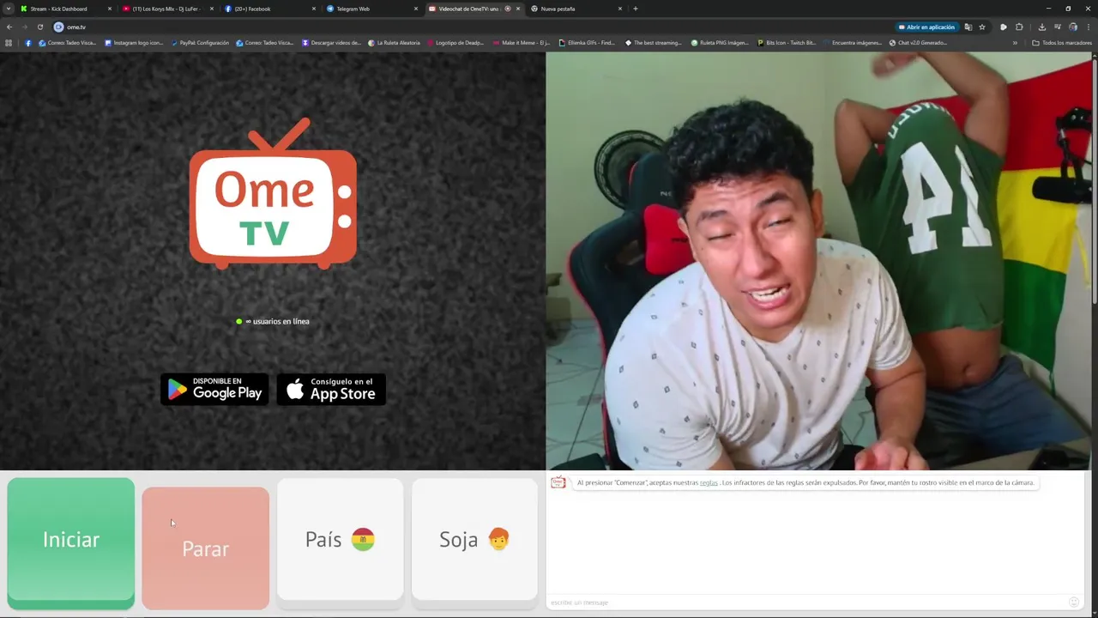
Task: Open the extensions puzzle icon
Action: [1019, 27]
